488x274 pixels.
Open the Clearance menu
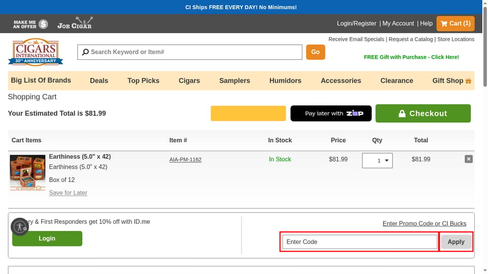tap(397, 81)
